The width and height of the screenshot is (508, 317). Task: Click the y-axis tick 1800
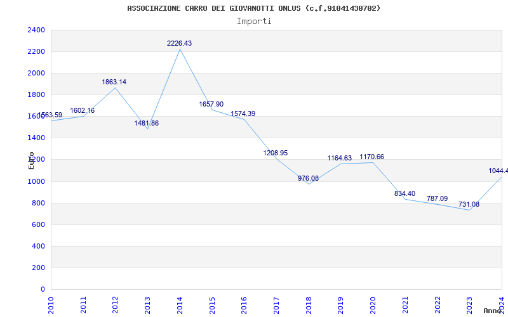36,94
